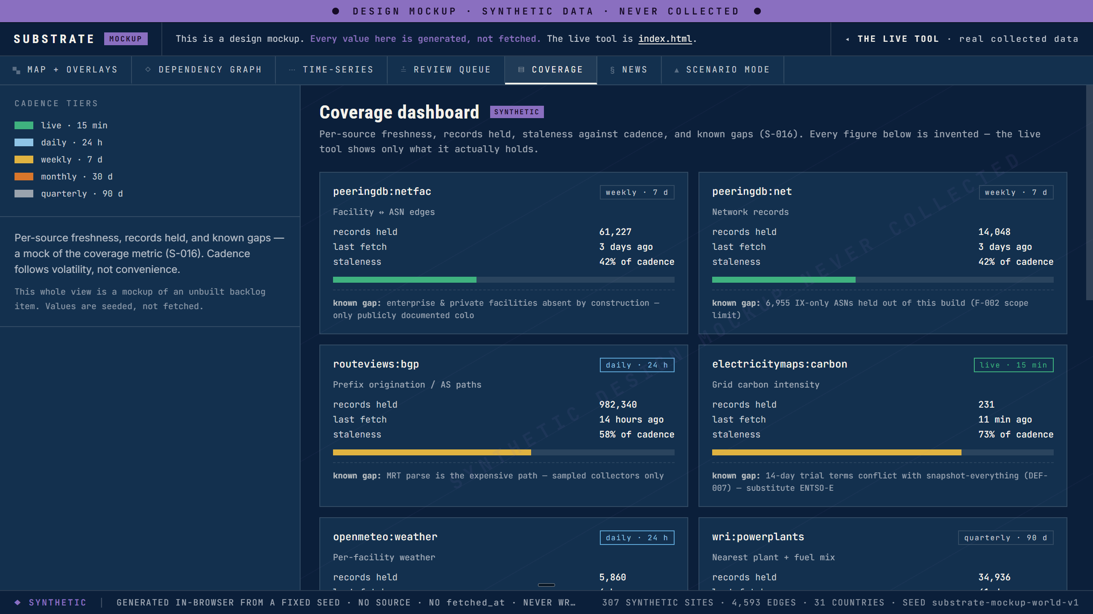Follow the index.html link
Screen dimensions: 1093x614
[x=665, y=39]
